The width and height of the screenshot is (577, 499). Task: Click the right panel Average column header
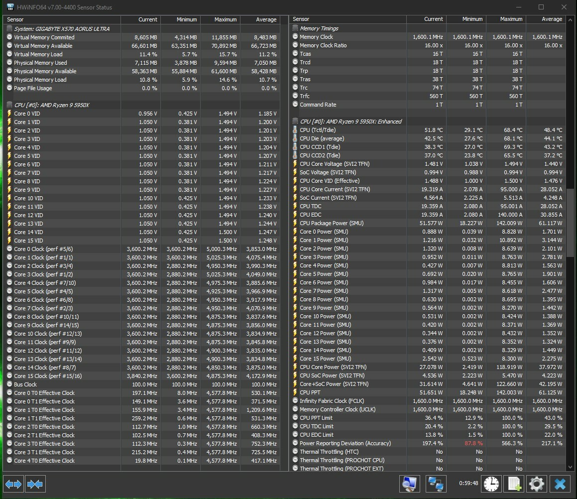pyautogui.click(x=546, y=19)
